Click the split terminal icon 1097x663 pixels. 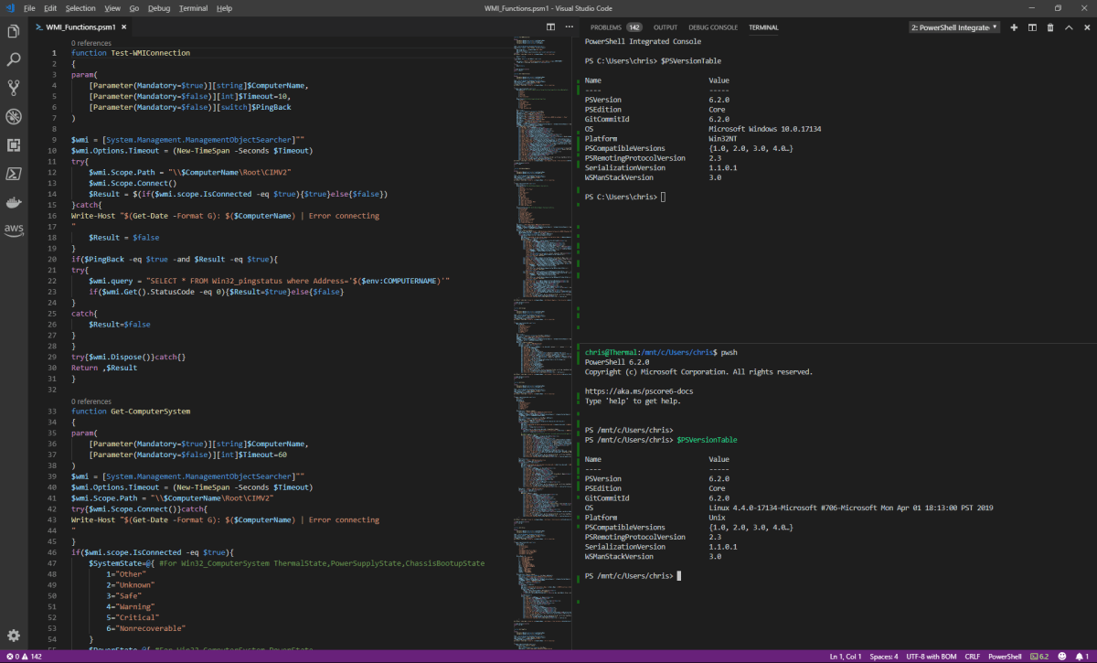tap(1031, 27)
